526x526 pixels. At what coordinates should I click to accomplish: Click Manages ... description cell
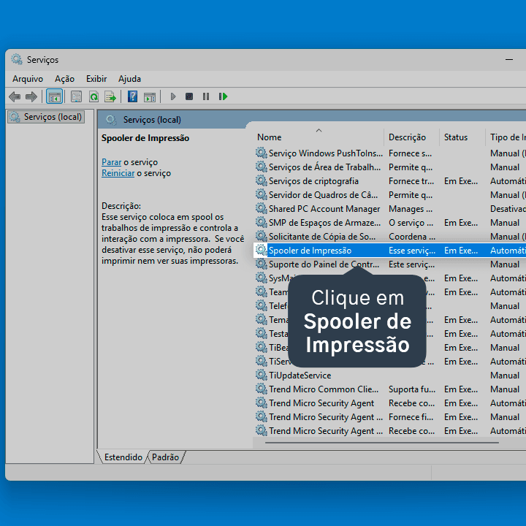coord(411,209)
